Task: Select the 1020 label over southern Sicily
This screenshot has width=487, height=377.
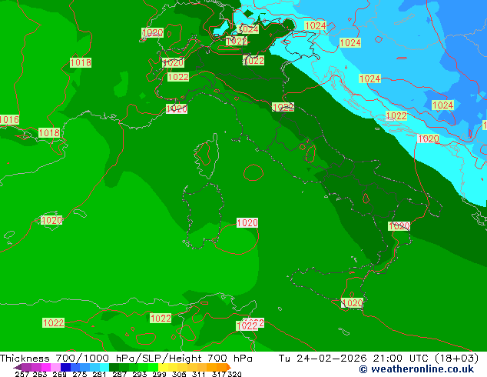Action: coord(352,302)
